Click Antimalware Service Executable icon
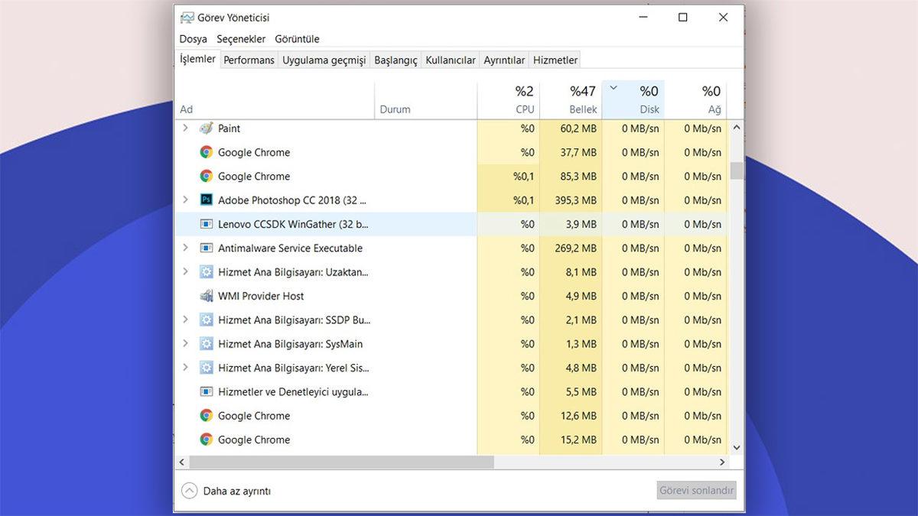The image size is (918, 516). point(206,248)
